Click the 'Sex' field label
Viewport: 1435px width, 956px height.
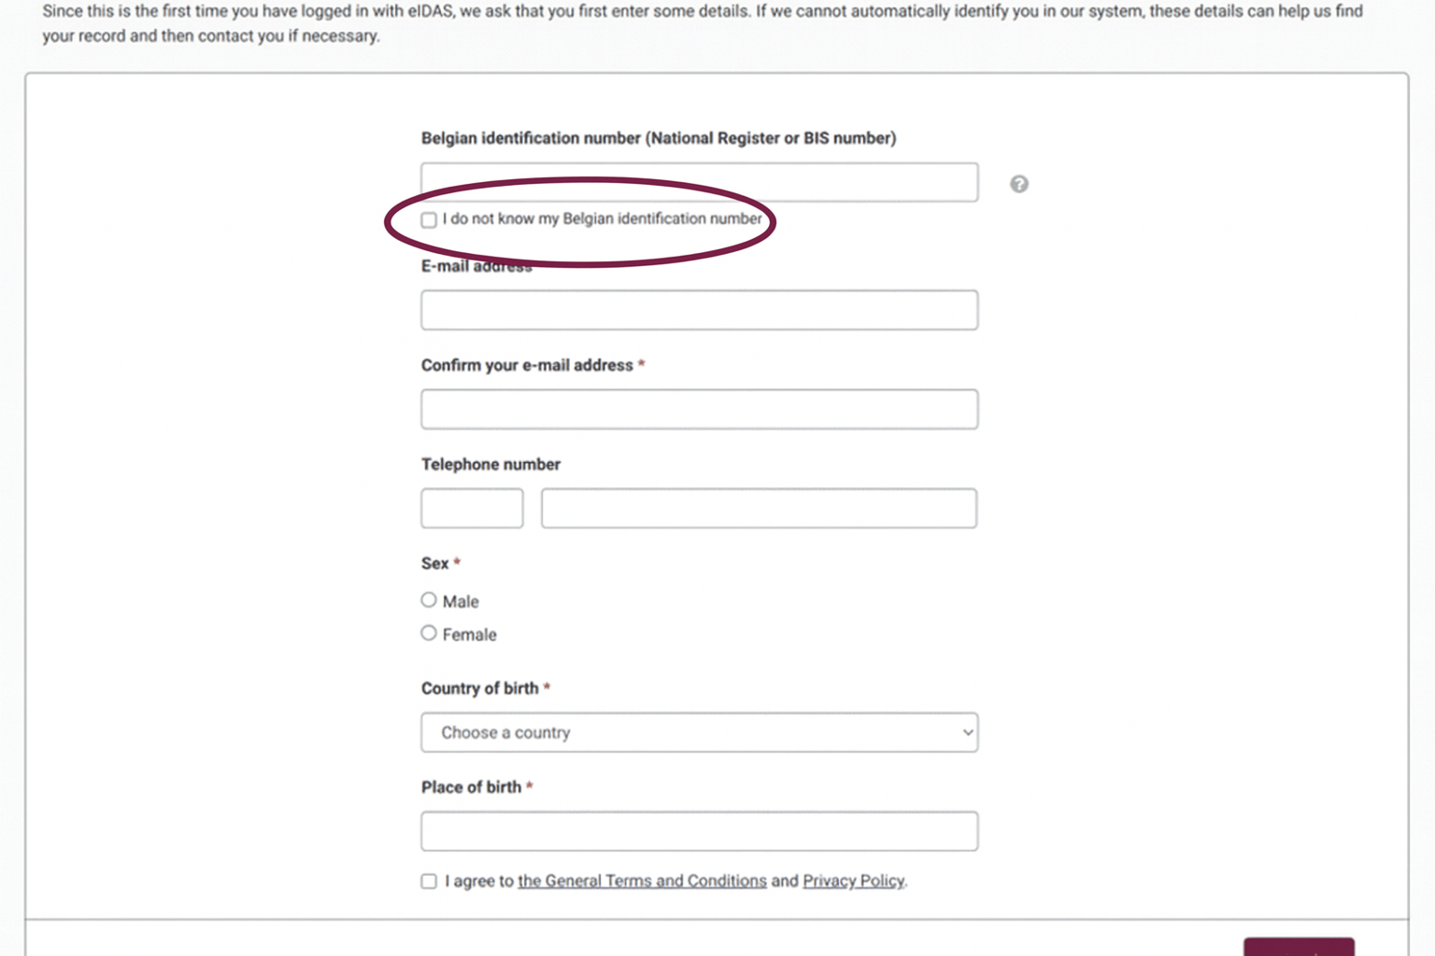(x=434, y=563)
